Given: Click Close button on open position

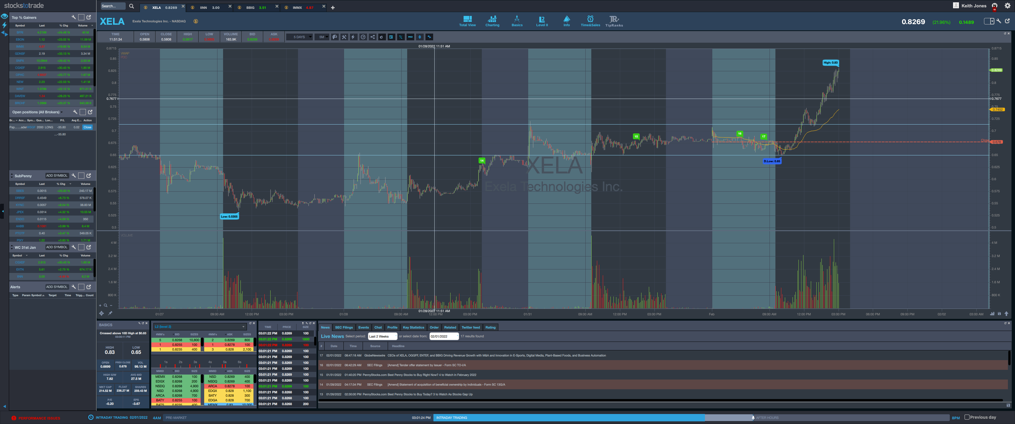Looking at the screenshot, I should pyautogui.click(x=87, y=127).
